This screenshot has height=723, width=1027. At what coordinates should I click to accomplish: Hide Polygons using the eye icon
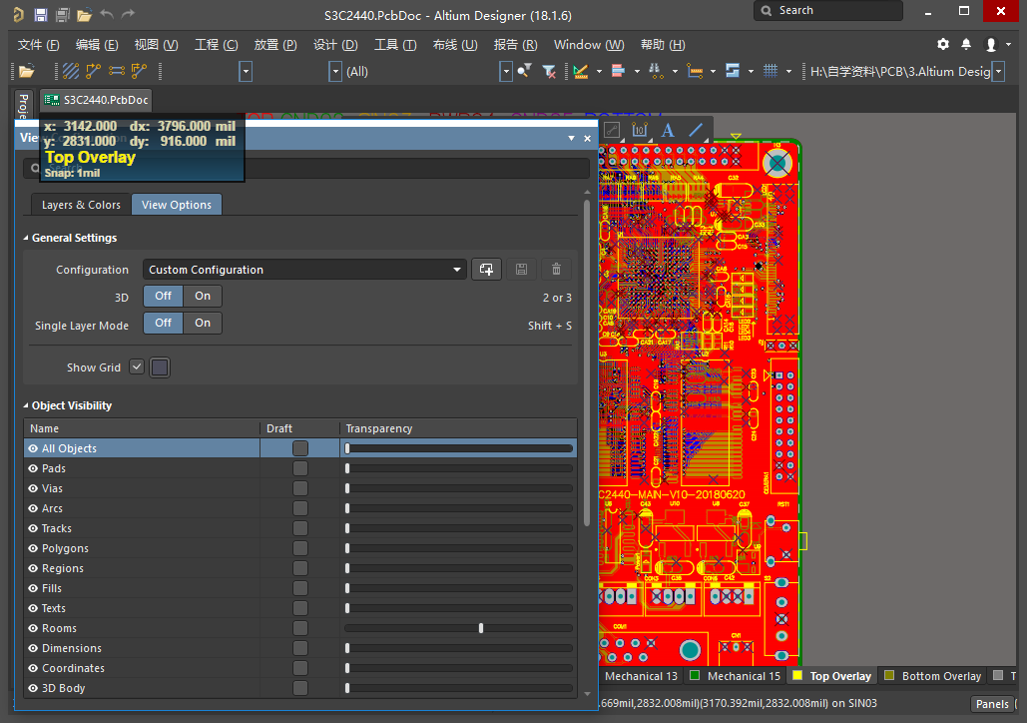point(33,548)
